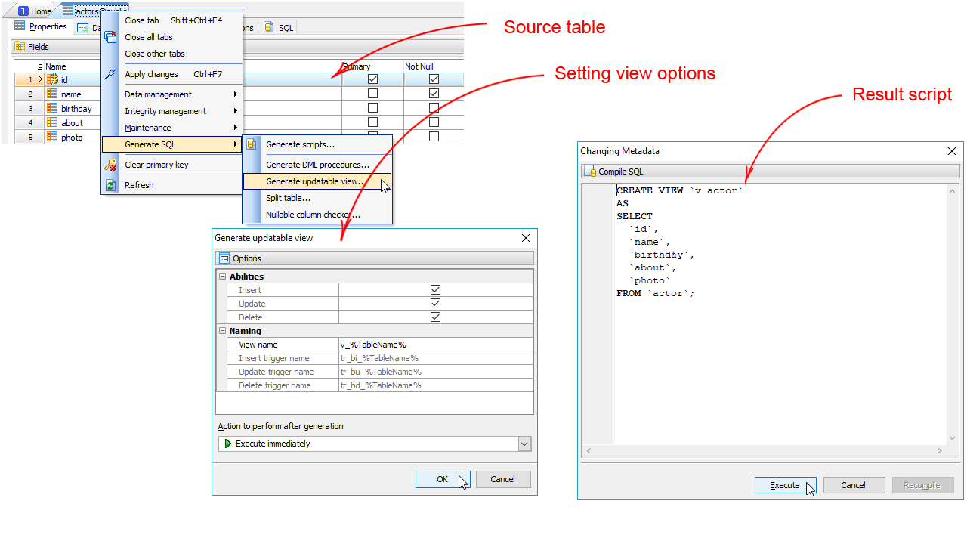Click the Apply changes lightning icon
This screenshot has height=544, width=967.
(x=110, y=74)
